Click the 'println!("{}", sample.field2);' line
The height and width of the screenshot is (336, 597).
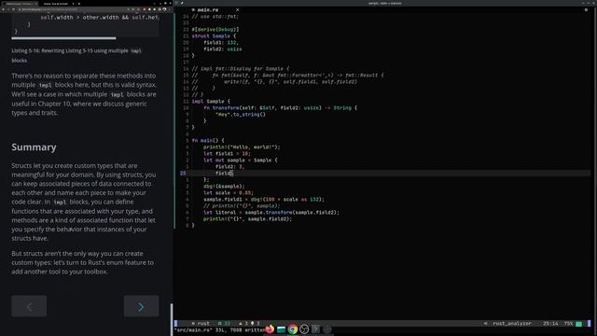[247, 219]
